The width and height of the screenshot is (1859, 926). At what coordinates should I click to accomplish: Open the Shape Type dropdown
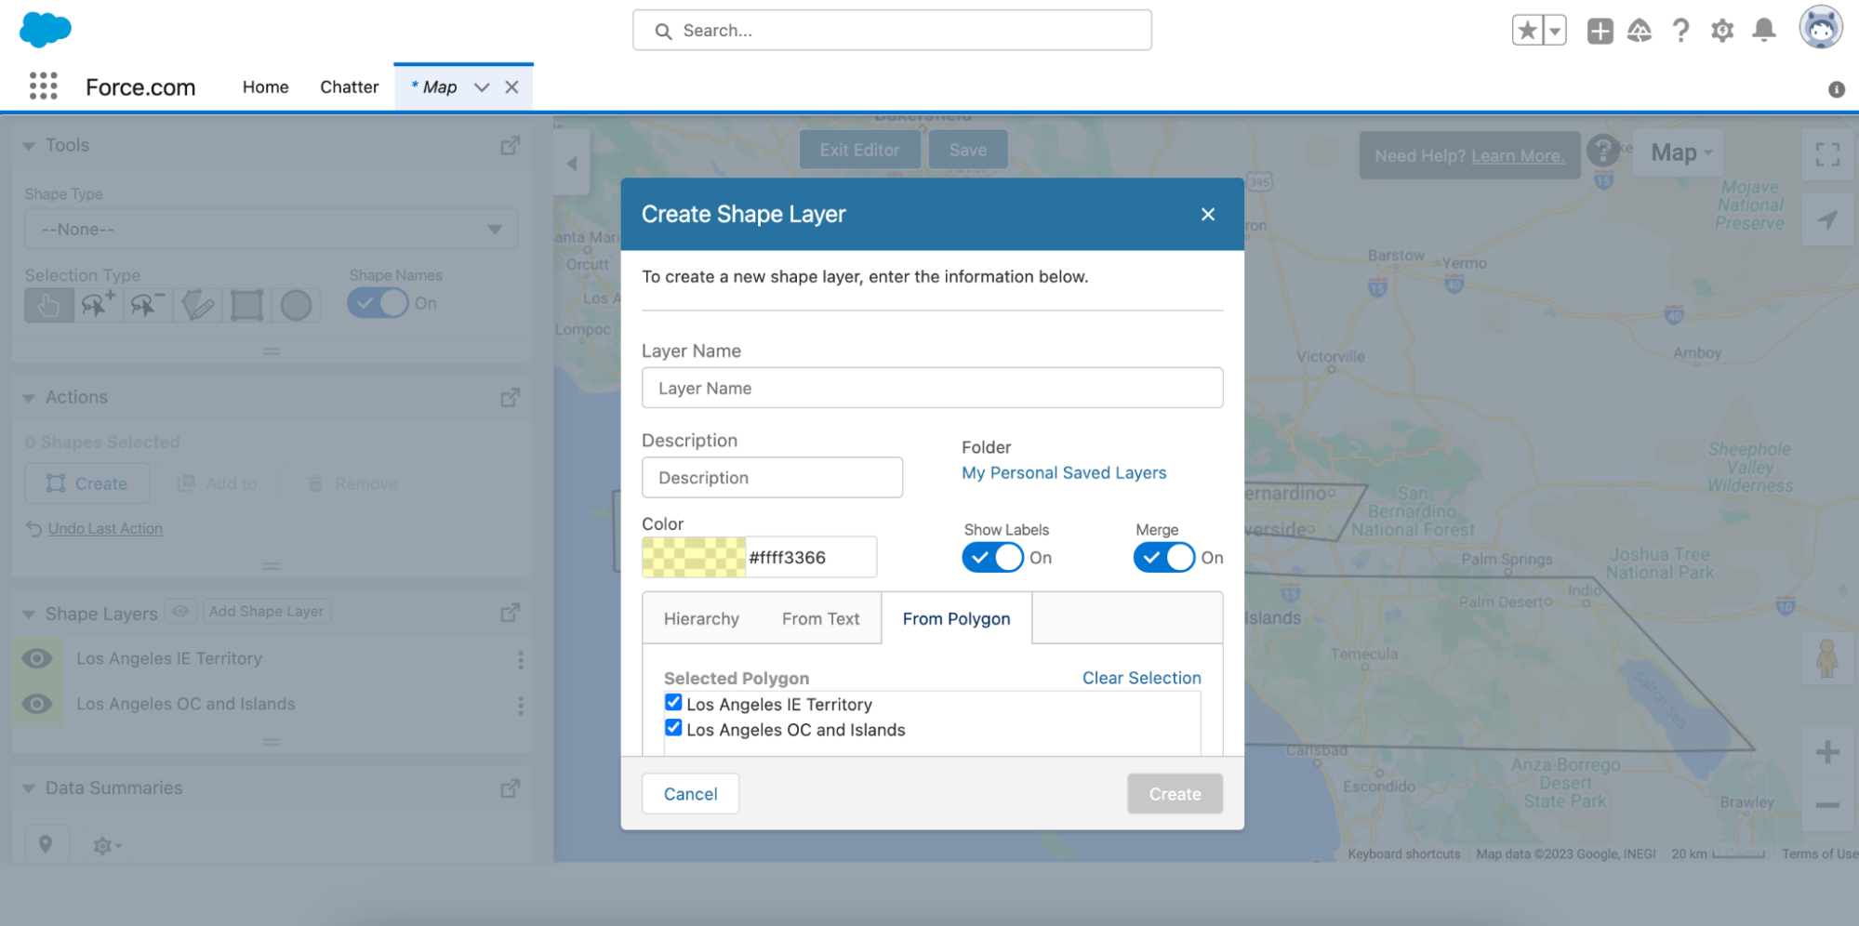pyautogui.click(x=271, y=229)
